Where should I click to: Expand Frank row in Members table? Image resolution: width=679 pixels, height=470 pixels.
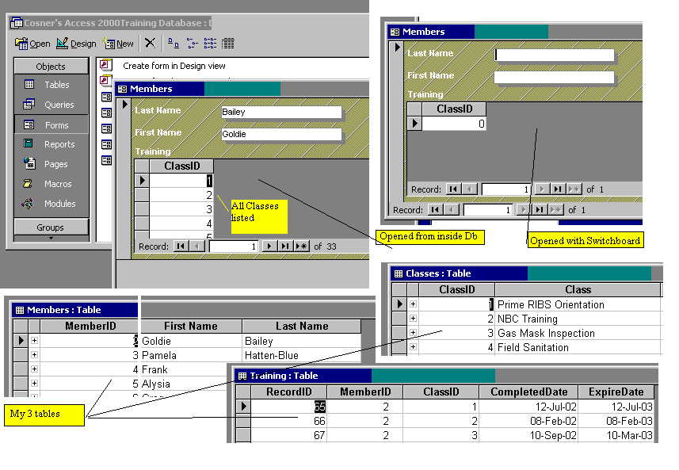(x=34, y=369)
